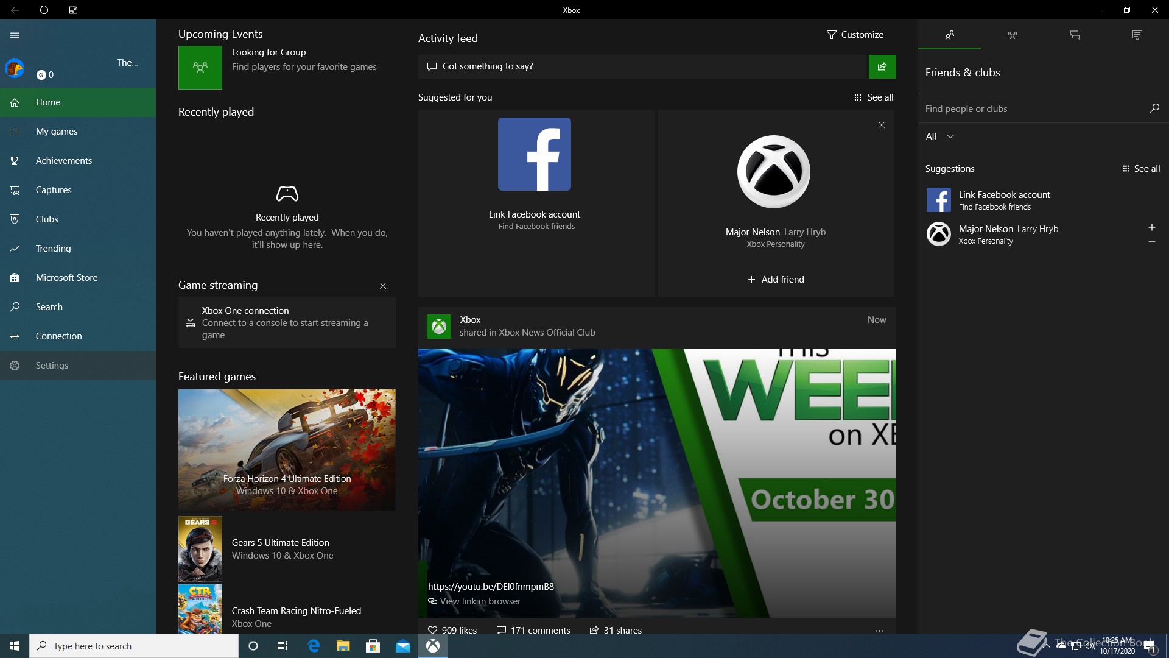Remove Major Nelson suggestion with minus icon
Viewport: 1169px width, 658px height.
click(x=1152, y=242)
